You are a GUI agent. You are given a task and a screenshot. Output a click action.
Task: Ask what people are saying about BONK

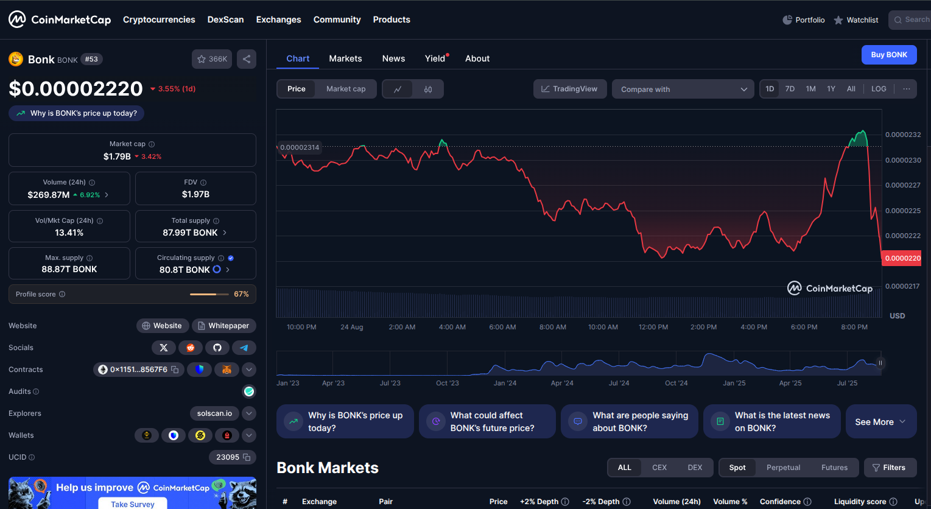[x=630, y=421]
